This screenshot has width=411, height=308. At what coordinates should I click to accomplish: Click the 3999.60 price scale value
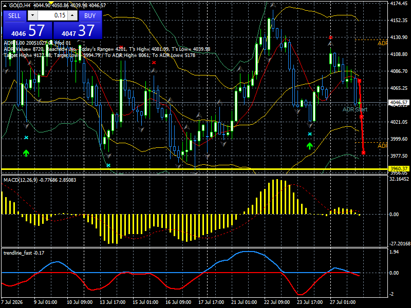coord(399,139)
